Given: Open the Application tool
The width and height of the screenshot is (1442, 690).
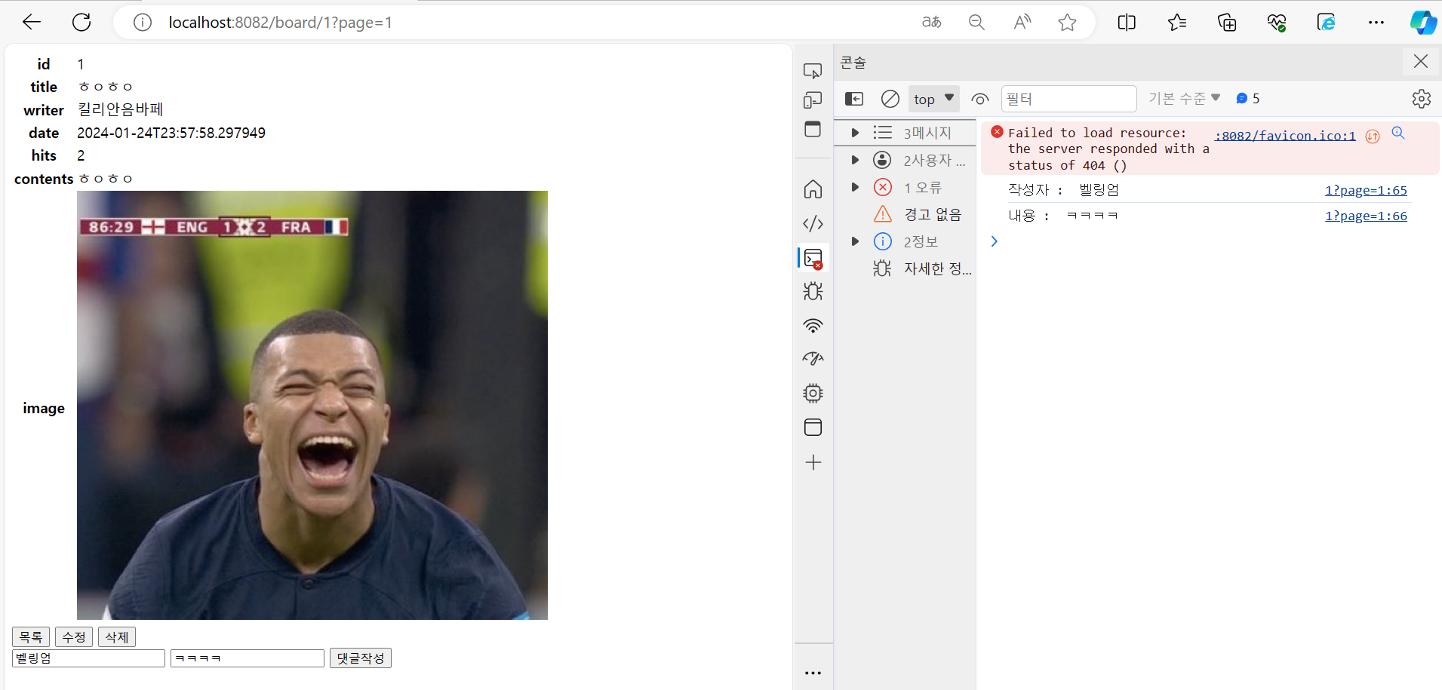Looking at the screenshot, I should pyautogui.click(x=813, y=428).
